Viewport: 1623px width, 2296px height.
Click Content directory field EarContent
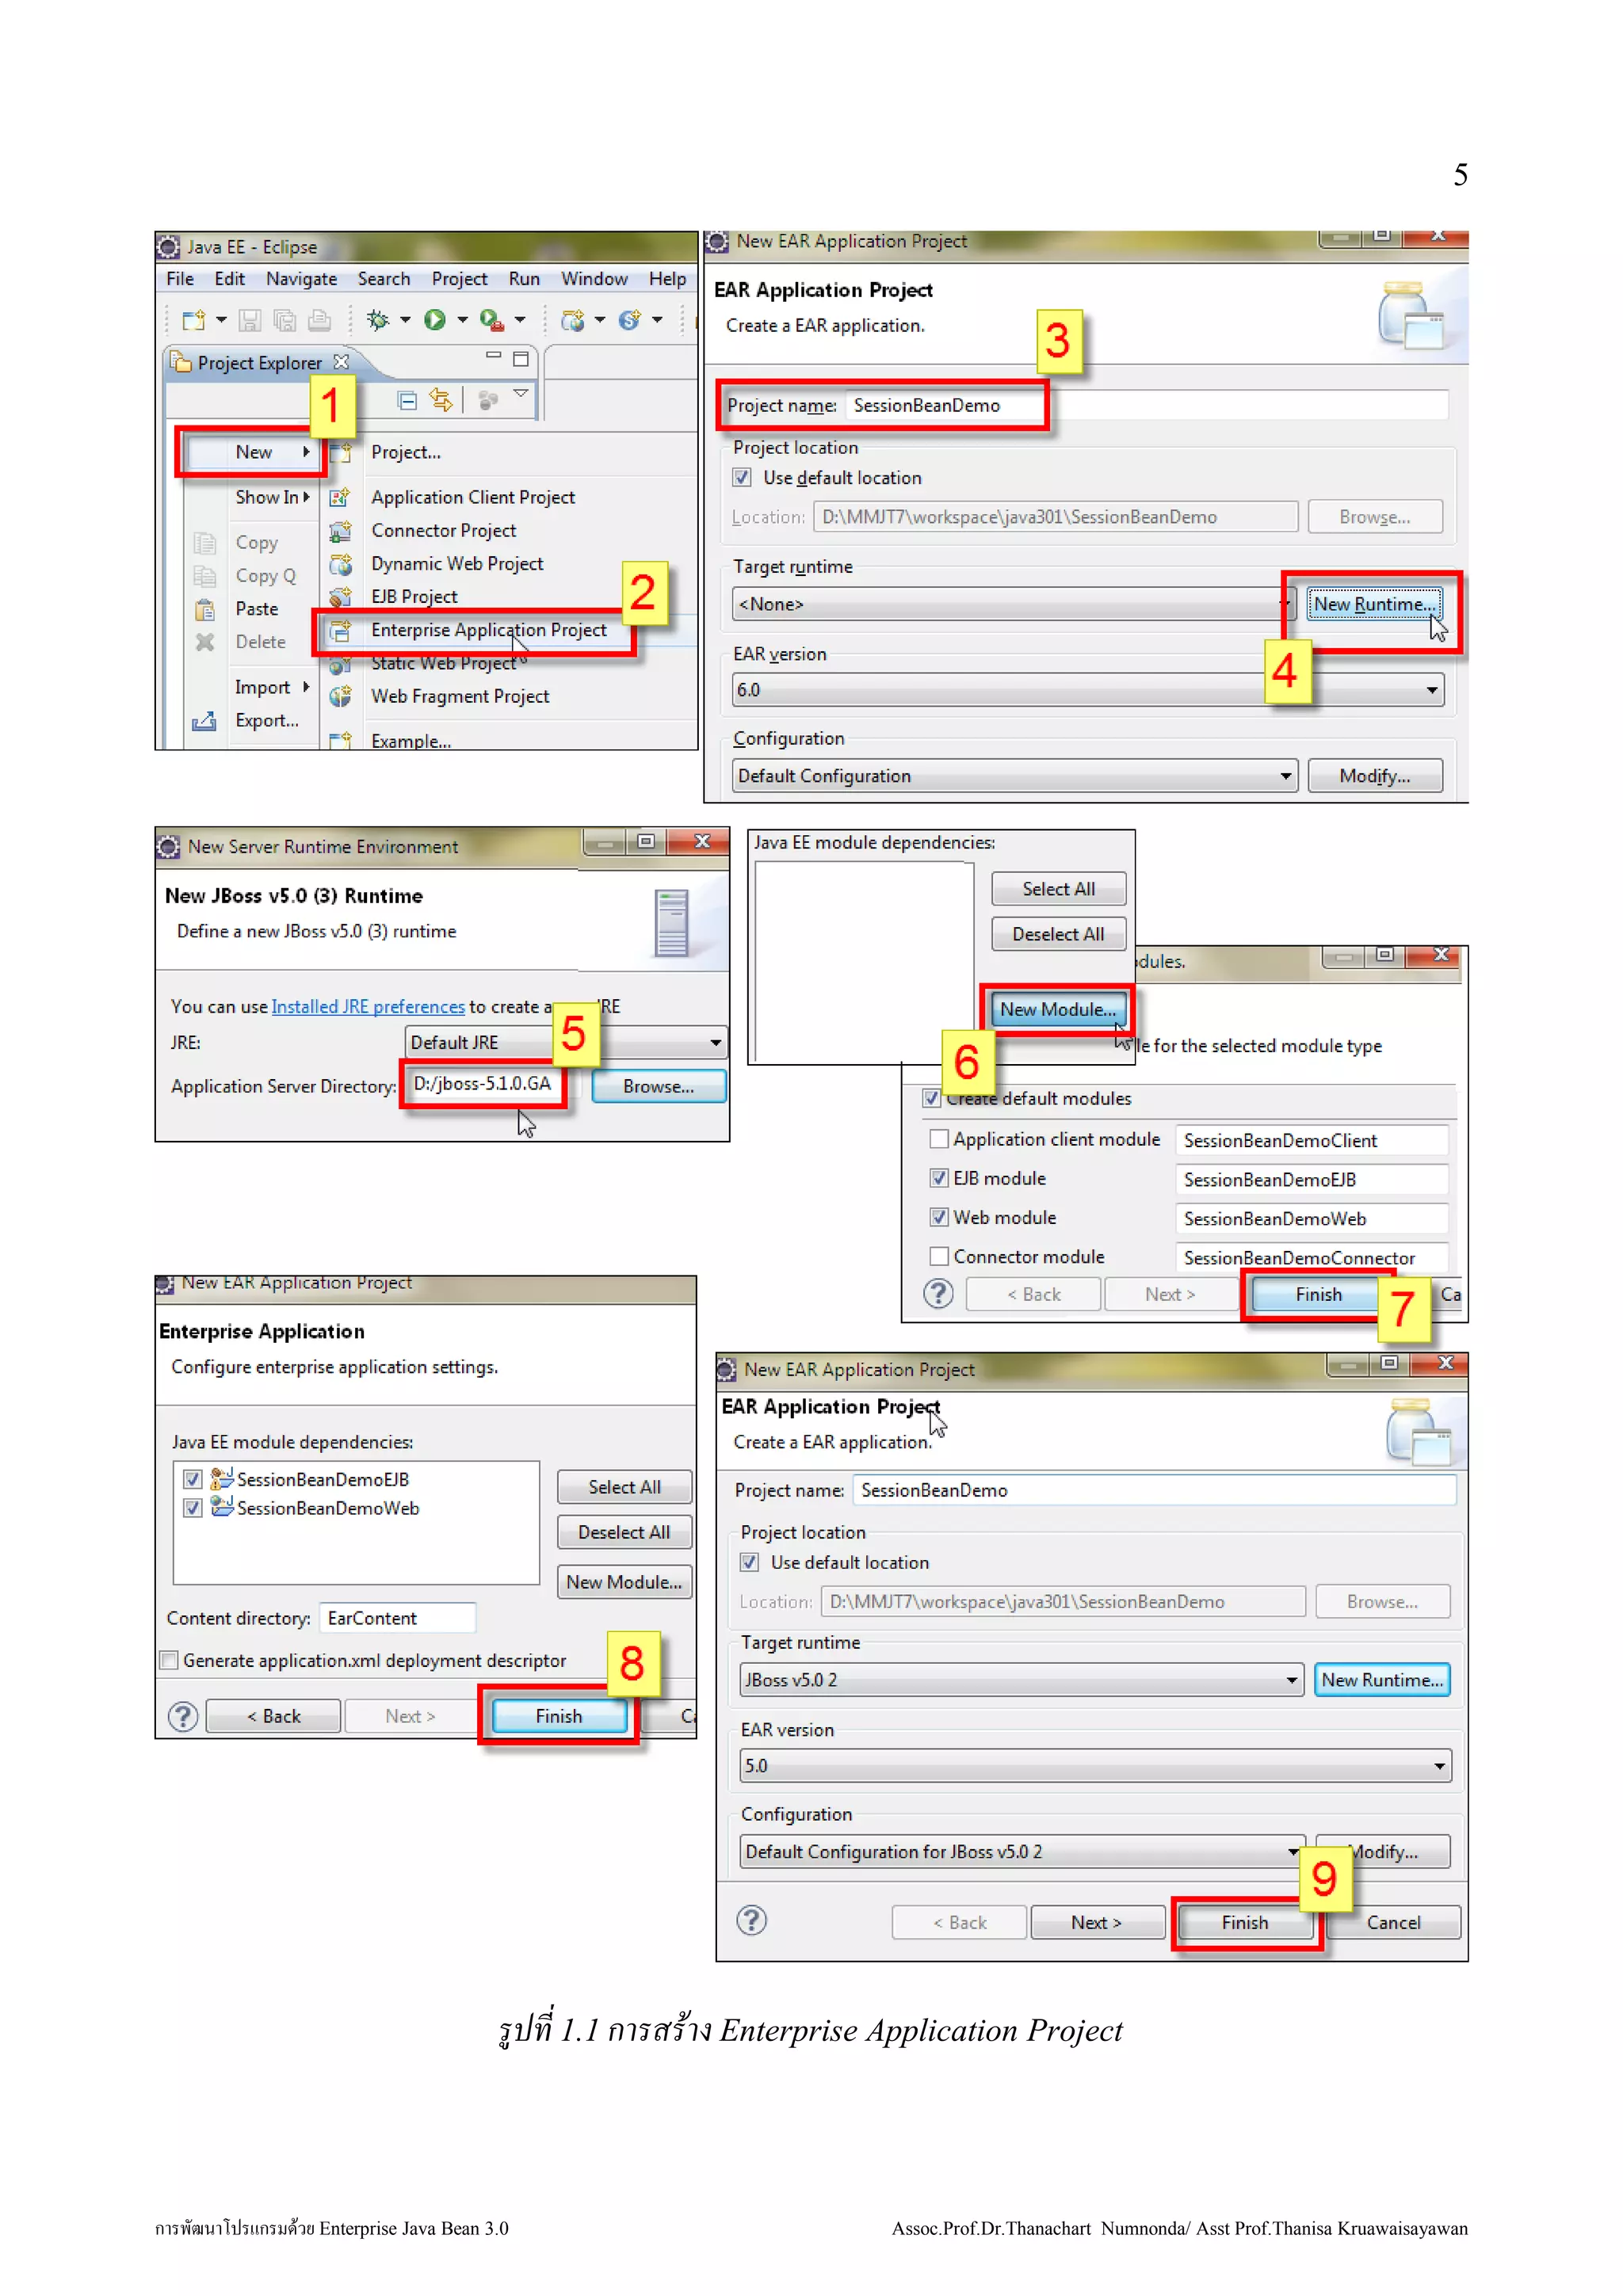pos(397,1618)
